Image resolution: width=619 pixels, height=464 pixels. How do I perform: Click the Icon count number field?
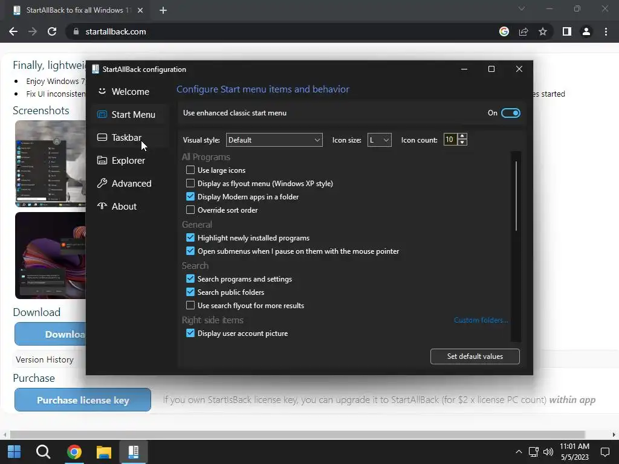(450, 140)
